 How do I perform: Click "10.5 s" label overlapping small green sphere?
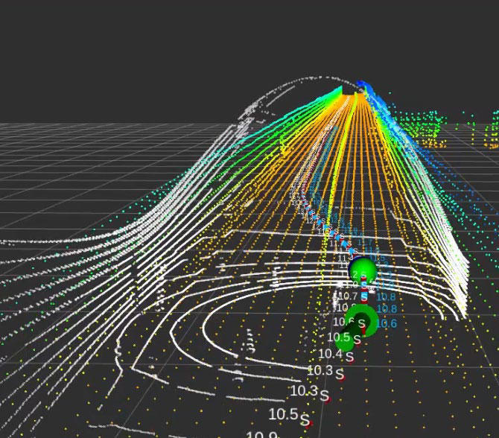point(344,338)
